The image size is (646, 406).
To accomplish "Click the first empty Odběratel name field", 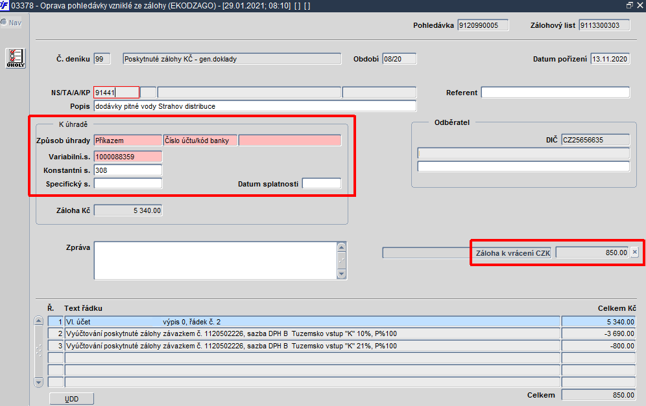I will 523,153.
